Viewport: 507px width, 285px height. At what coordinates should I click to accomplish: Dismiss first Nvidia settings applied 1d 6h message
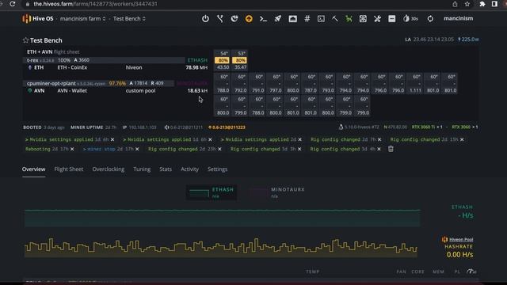point(112,139)
